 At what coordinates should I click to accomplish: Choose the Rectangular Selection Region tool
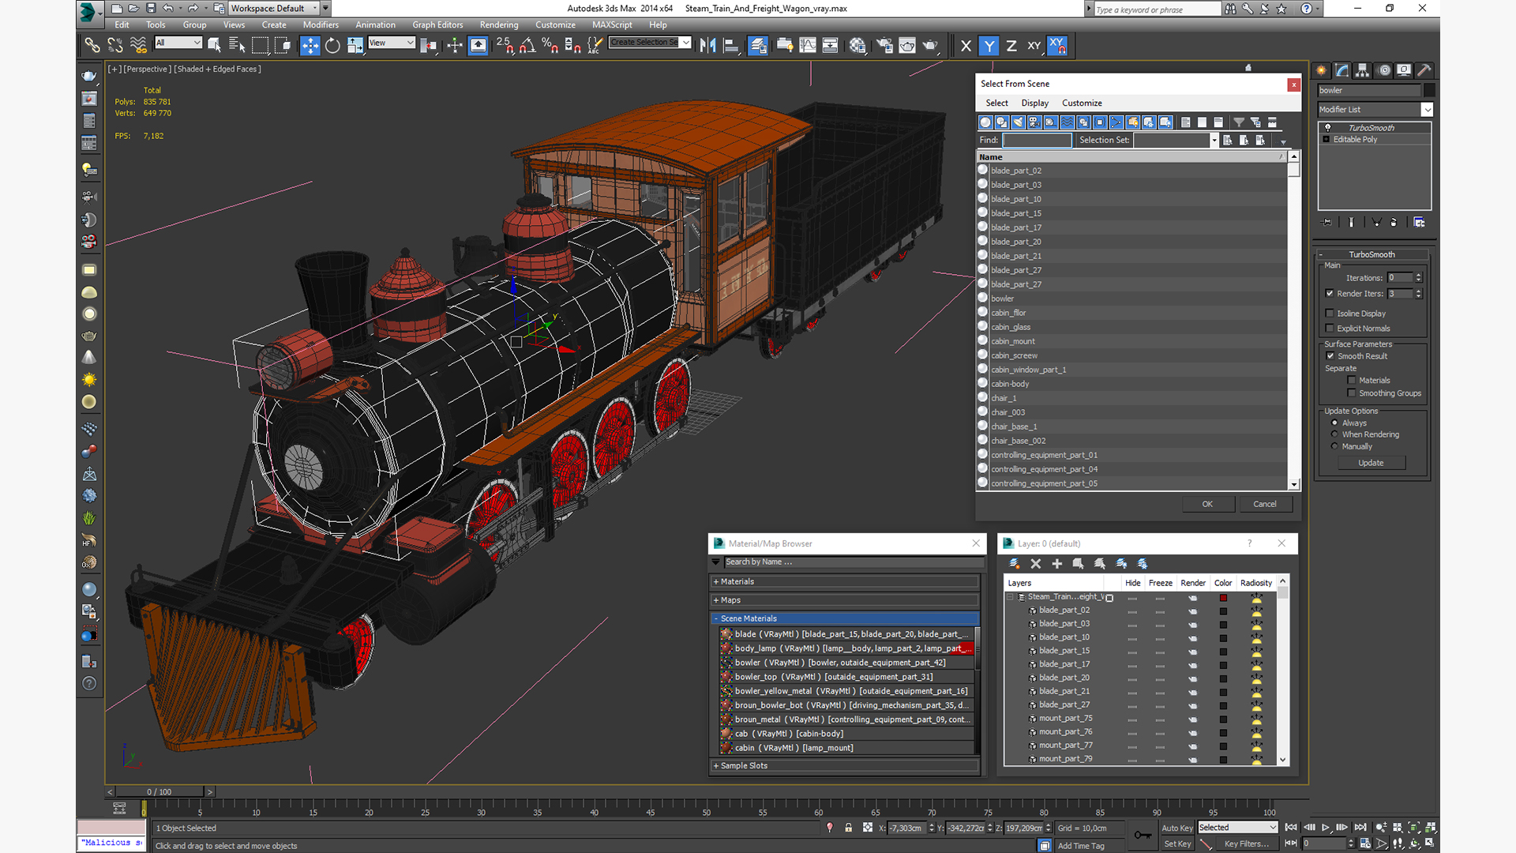coord(260,45)
